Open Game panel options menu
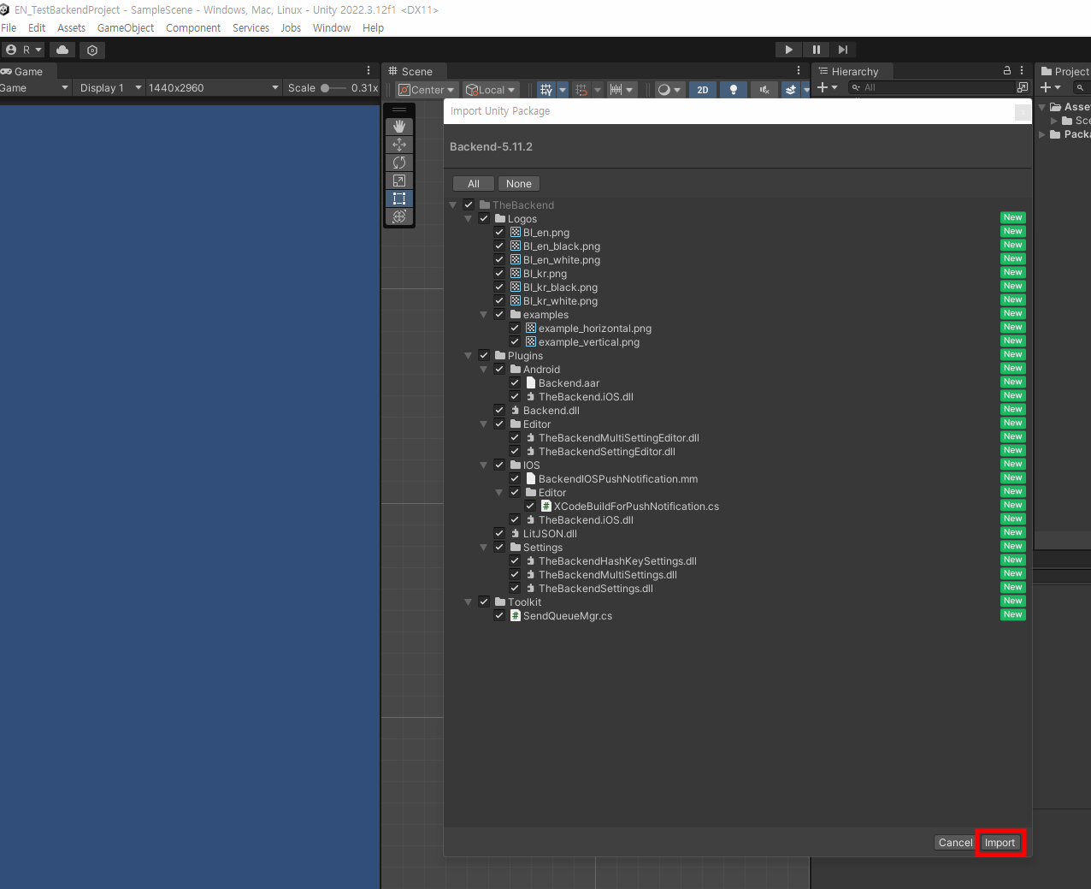 pos(369,71)
